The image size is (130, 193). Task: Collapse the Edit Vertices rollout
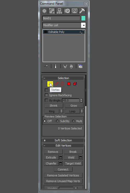[63, 146]
